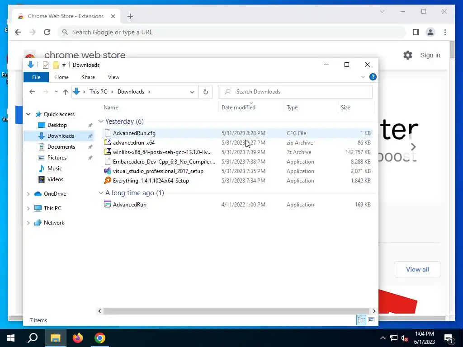Go back in File Explorer
Viewport: 463px width, 347px height.
tap(32, 92)
